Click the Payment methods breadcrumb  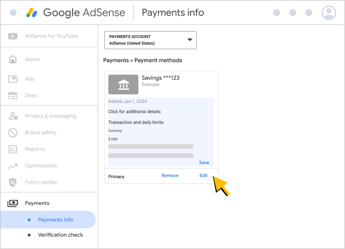158,61
